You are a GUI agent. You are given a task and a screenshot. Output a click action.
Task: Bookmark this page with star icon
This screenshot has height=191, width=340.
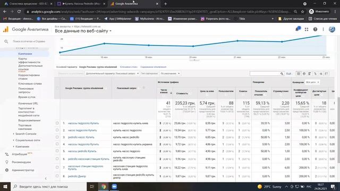click(x=302, y=12)
